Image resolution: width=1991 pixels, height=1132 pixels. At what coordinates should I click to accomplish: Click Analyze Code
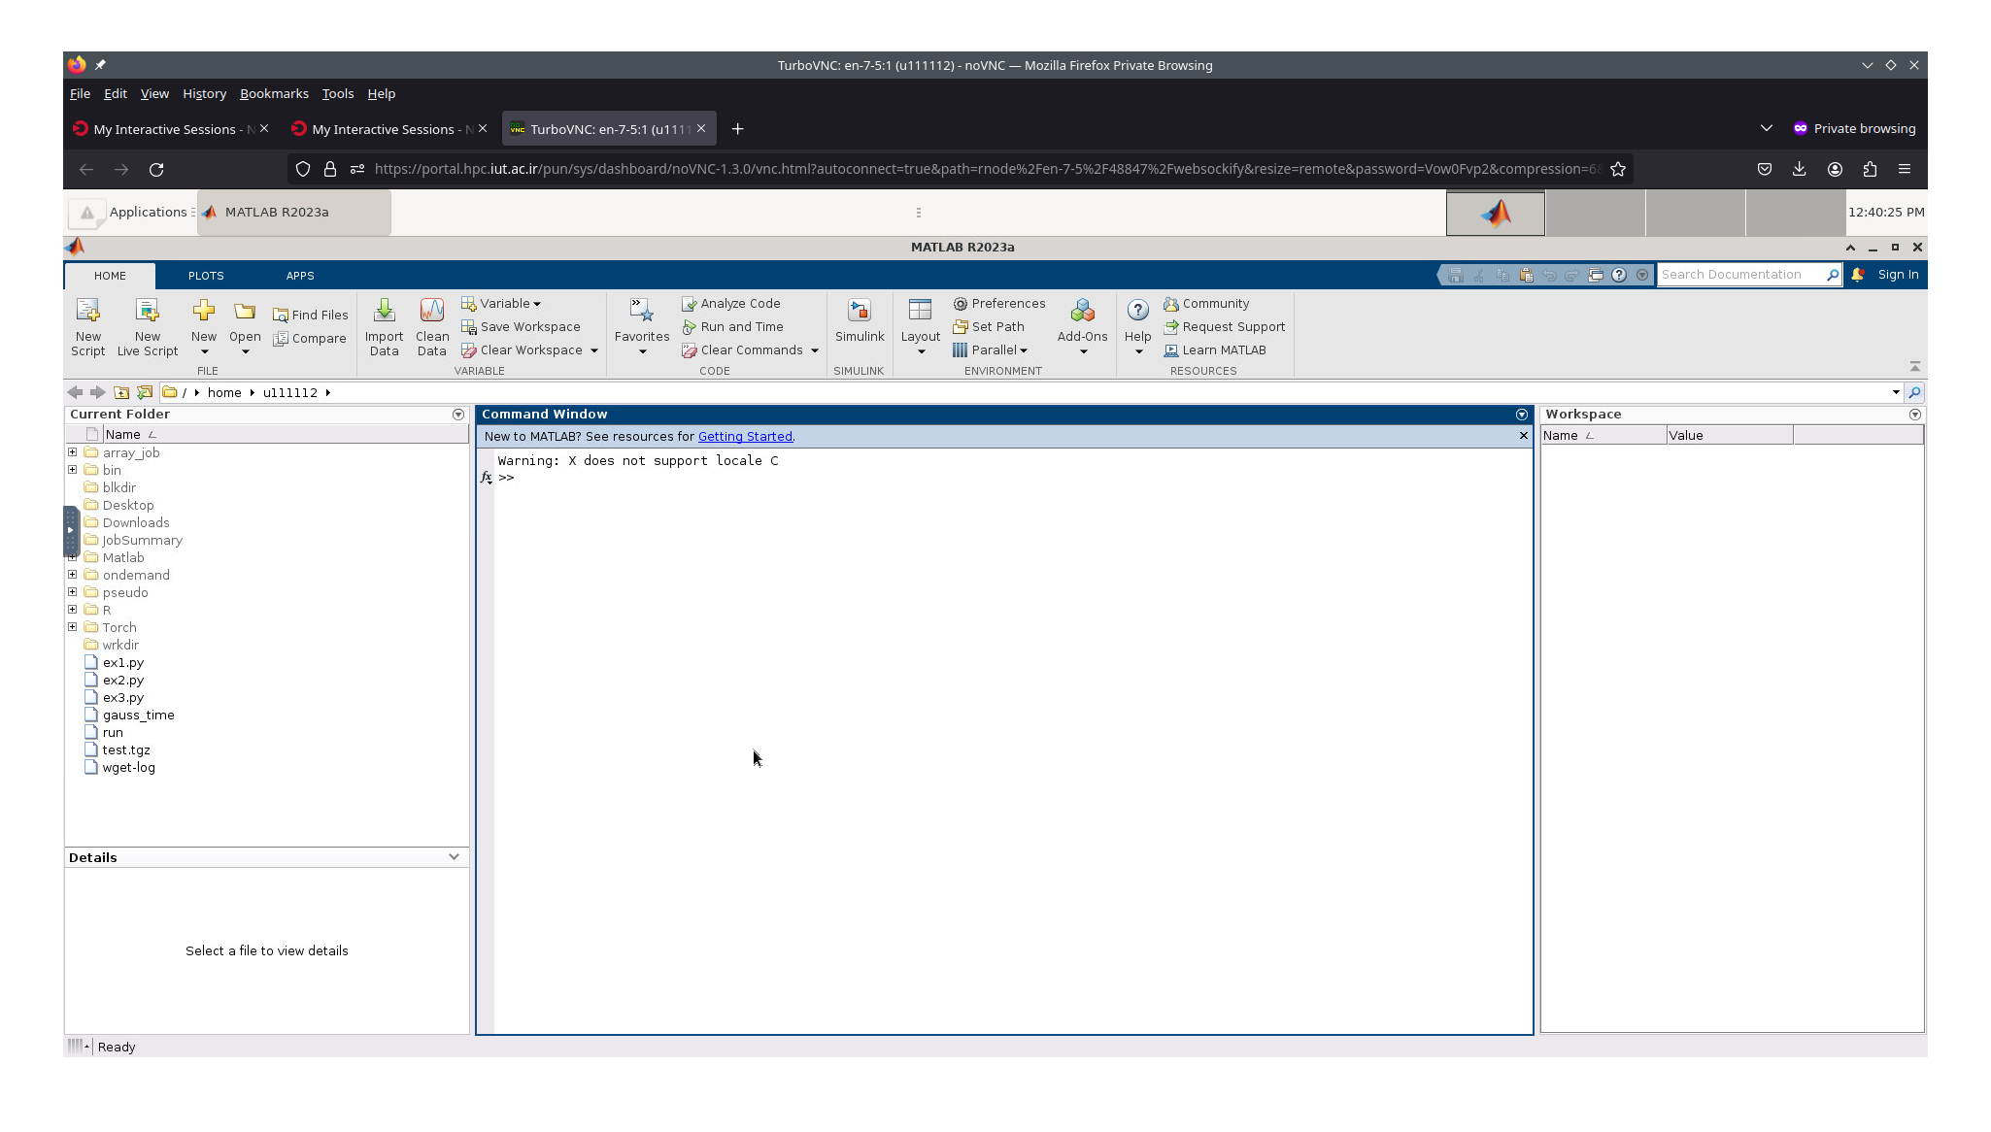click(x=731, y=304)
